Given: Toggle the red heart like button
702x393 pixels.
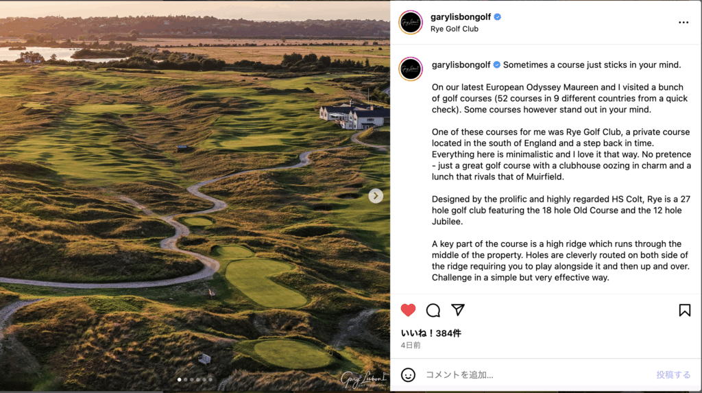Looking at the screenshot, I should tap(409, 310).
